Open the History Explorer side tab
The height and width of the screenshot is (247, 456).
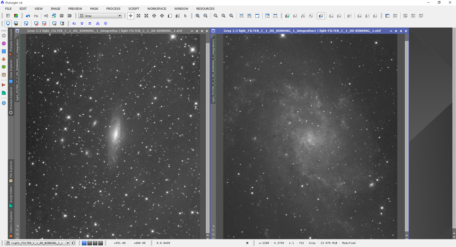click(x=11, y=223)
